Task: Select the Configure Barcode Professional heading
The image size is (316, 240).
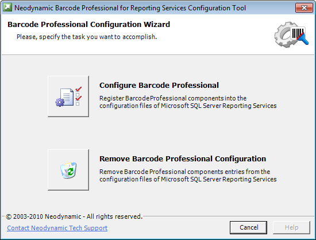Action: click(159, 86)
